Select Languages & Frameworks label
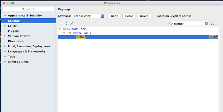223x112 pixels. 26,51
